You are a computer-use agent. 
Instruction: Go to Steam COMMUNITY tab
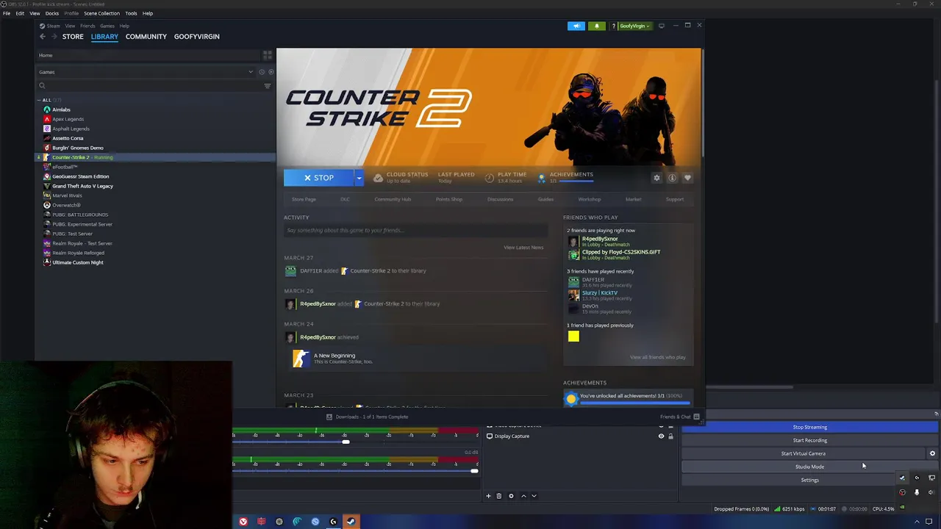pos(146,36)
